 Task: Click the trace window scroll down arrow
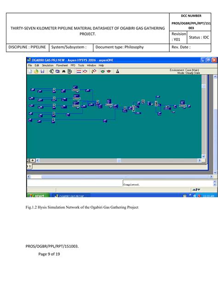(215, 185)
